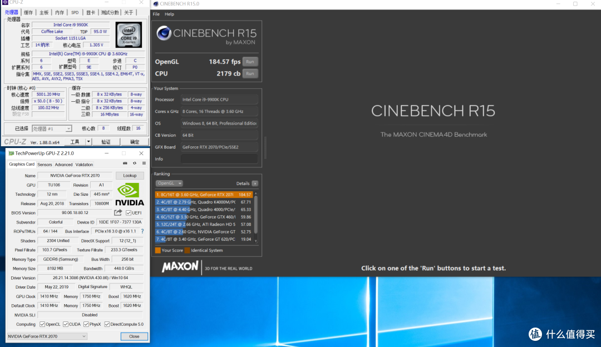Capture a GPU-Z window screenshot with the camera icon
Viewport: 601px width, 347px height.
tap(125, 163)
